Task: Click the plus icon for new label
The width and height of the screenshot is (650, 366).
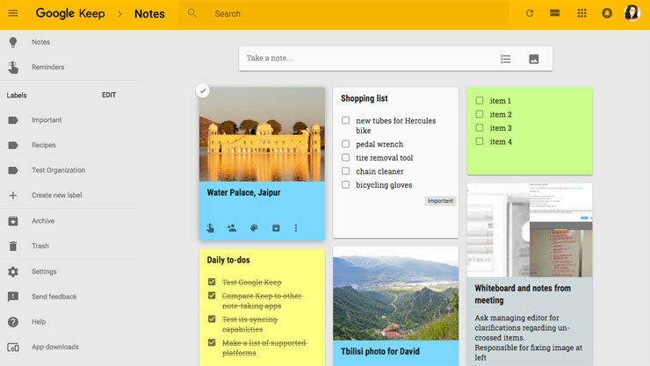Action: 13,196
